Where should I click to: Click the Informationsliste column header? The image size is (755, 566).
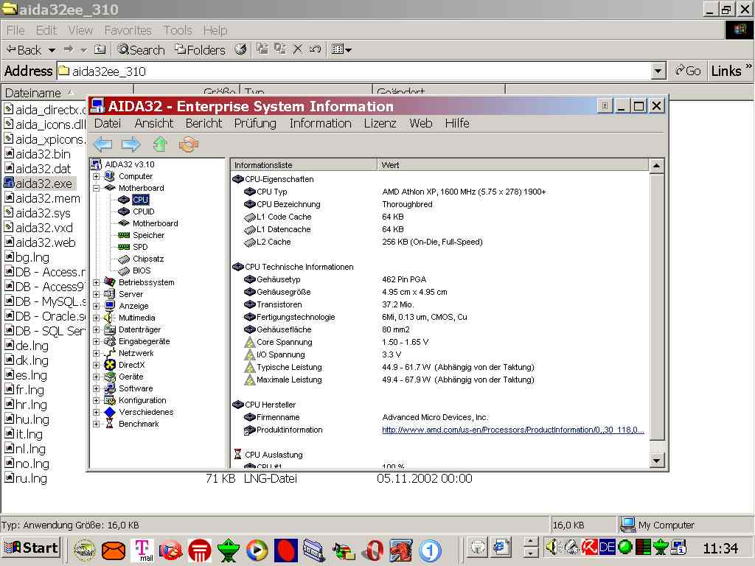tap(304, 165)
